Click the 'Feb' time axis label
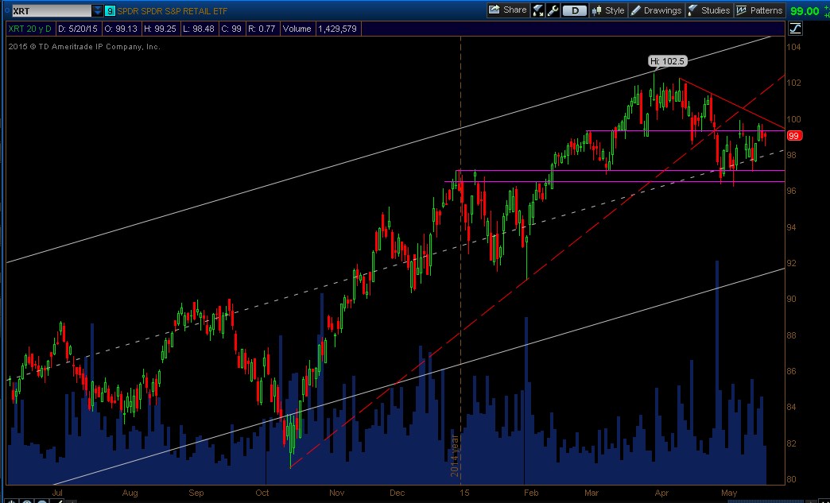The width and height of the screenshot is (830, 503). click(x=531, y=493)
